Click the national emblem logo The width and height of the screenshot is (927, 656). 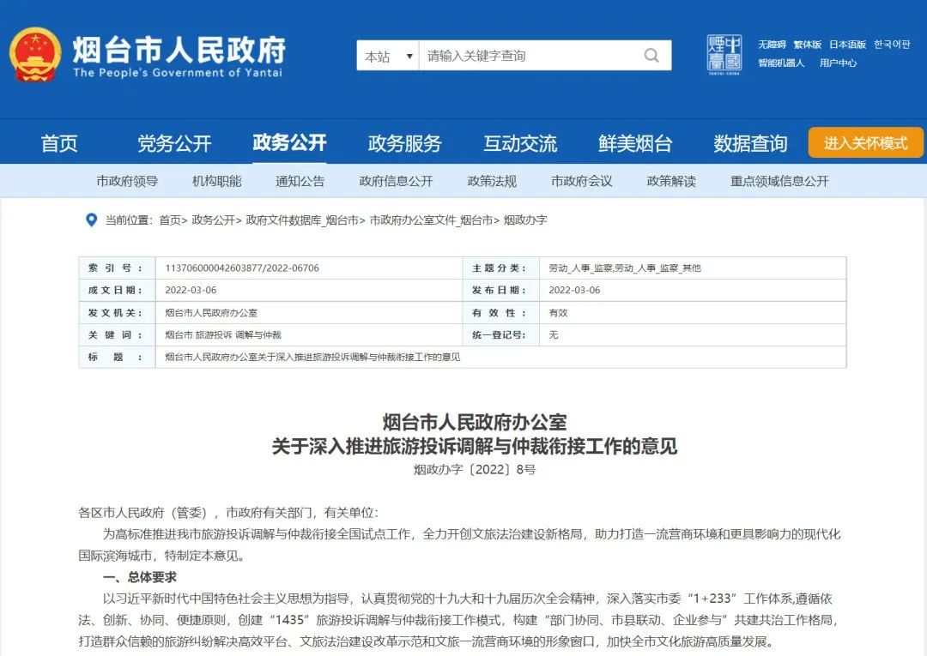[35, 55]
